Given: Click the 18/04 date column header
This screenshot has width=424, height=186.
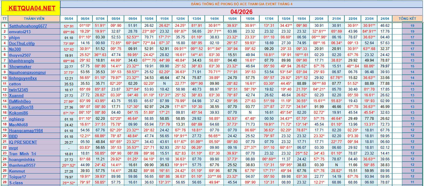Looking at the screenshot, I should [286, 19].
